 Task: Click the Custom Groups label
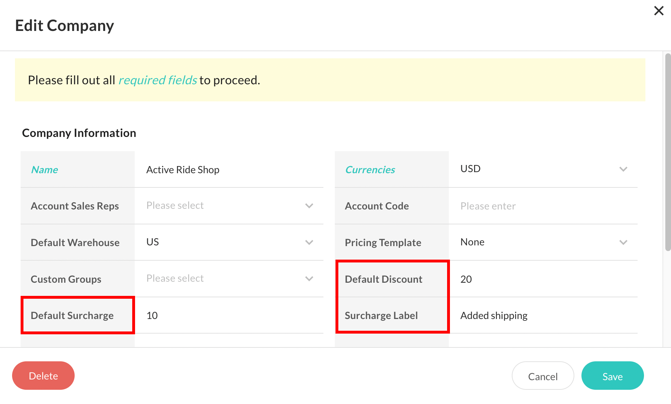(x=66, y=279)
